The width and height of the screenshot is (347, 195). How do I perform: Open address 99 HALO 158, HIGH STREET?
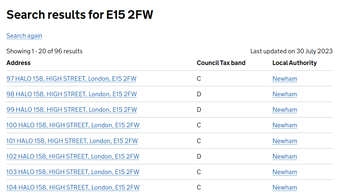(72, 110)
